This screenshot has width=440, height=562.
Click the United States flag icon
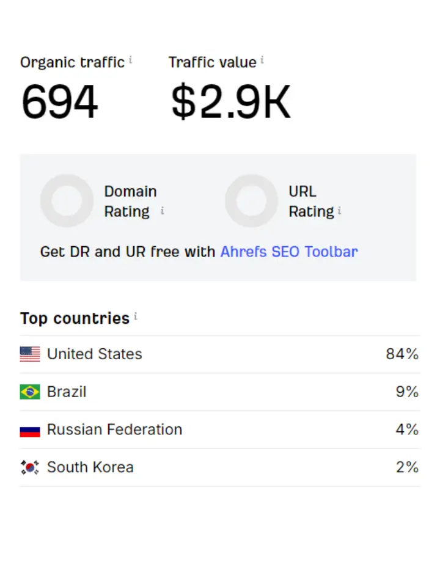pyautogui.click(x=30, y=354)
